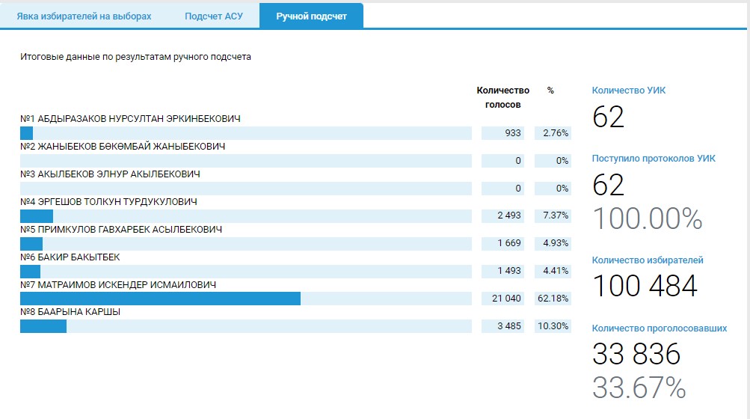The image size is (750, 419).
Task: Switch to the Подсчет АСУ tab
Action: tap(214, 16)
